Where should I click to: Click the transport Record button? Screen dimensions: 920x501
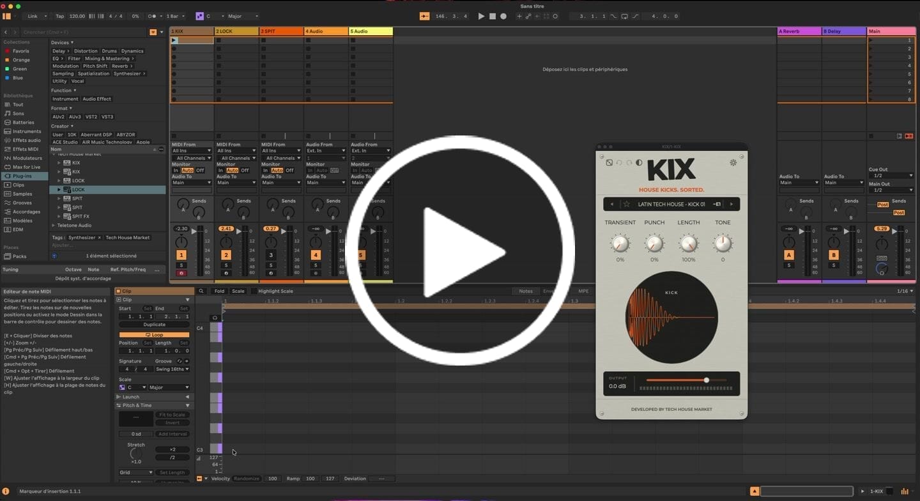coord(503,16)
